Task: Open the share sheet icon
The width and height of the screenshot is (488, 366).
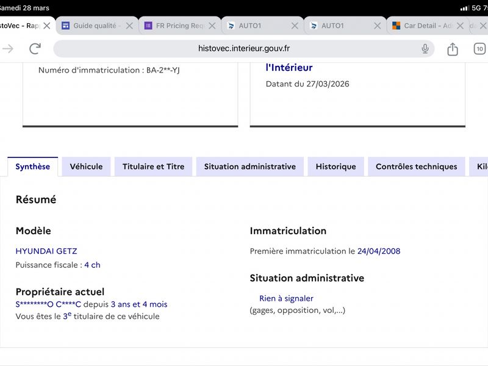Action: [x=452, y=49]
